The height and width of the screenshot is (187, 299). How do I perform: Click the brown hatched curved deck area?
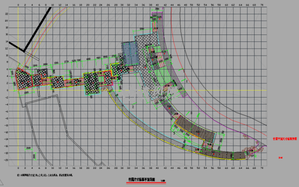click(194, 128)
